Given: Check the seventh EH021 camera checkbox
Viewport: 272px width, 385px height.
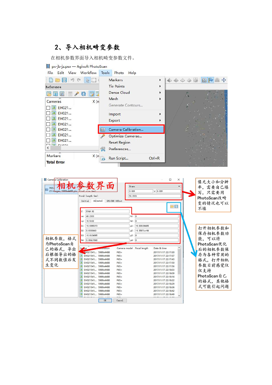Looking at the screenshot, I should [x=48, y=140].
